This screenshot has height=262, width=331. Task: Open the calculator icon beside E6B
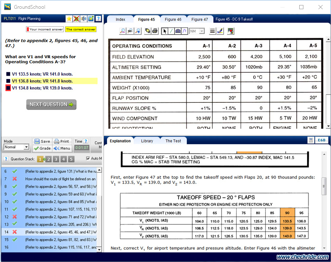tap(311, 140)
